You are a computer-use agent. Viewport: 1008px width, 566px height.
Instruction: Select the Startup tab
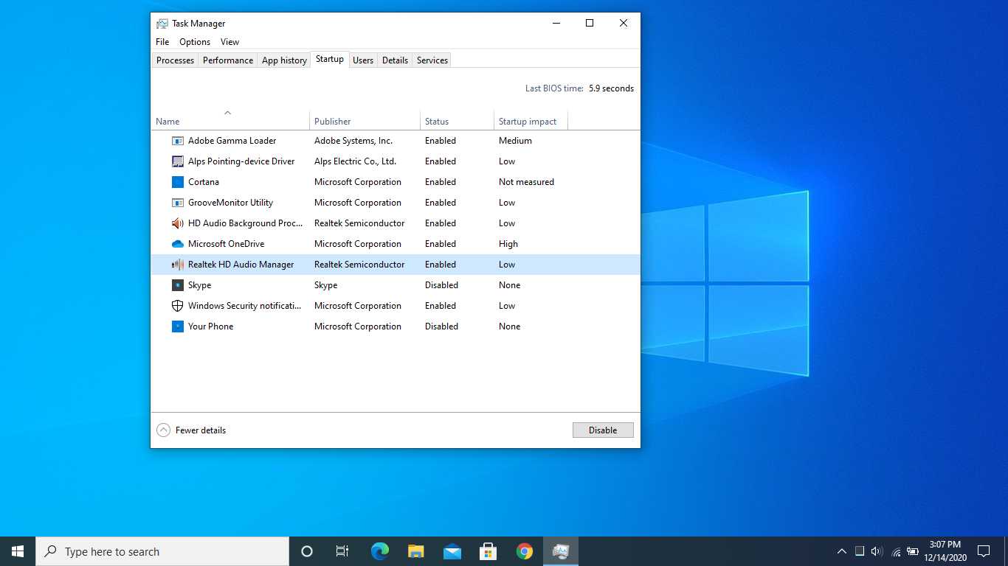pos(330,59)
